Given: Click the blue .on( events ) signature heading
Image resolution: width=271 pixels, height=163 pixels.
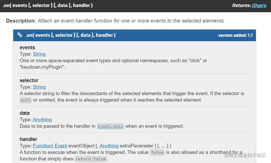Looking at the screenshot, I should [71, 35].
